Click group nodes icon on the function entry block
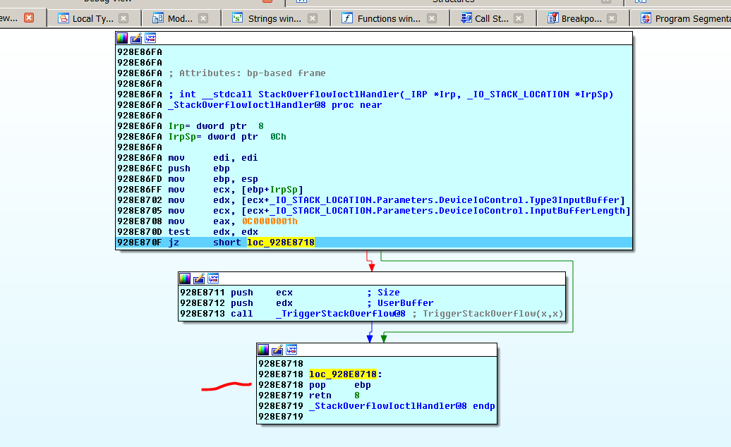 point(150,38)
